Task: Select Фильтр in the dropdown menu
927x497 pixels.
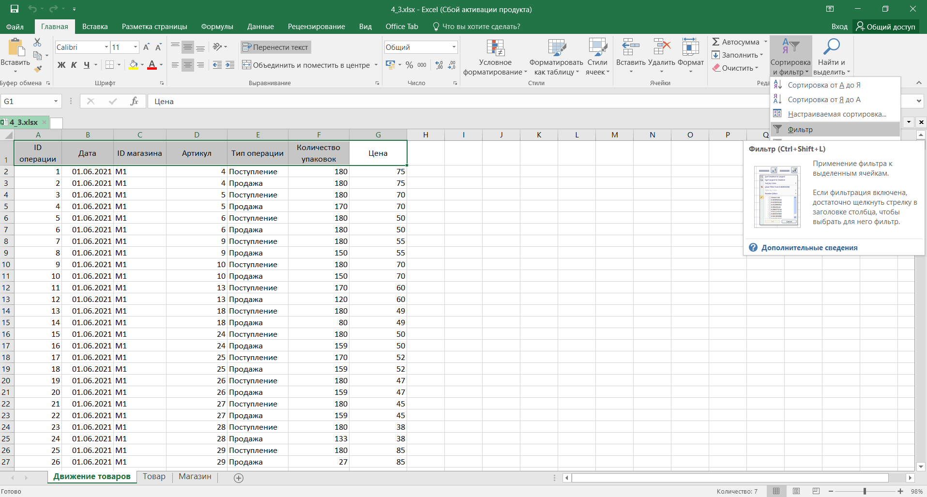Action: [835, 129]
